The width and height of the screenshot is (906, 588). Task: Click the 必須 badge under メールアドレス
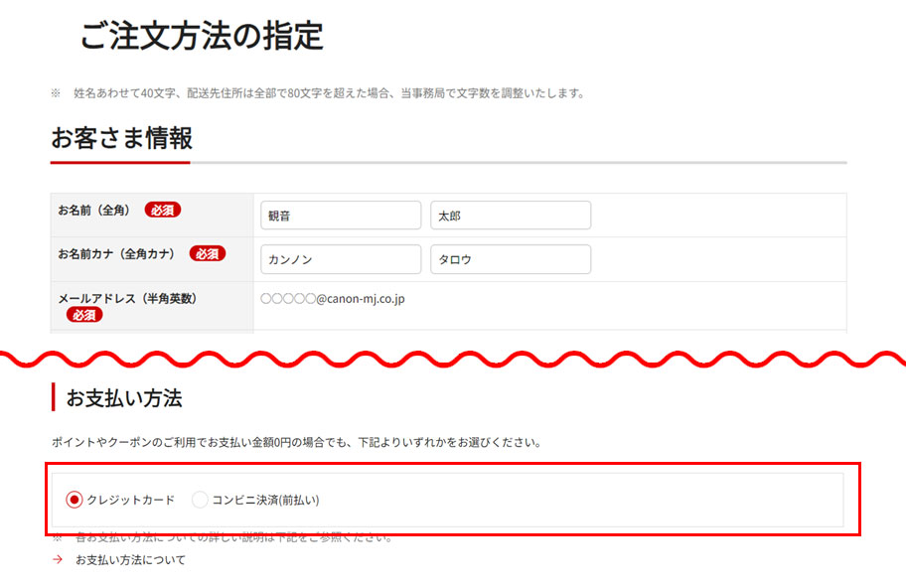point(84,315)
